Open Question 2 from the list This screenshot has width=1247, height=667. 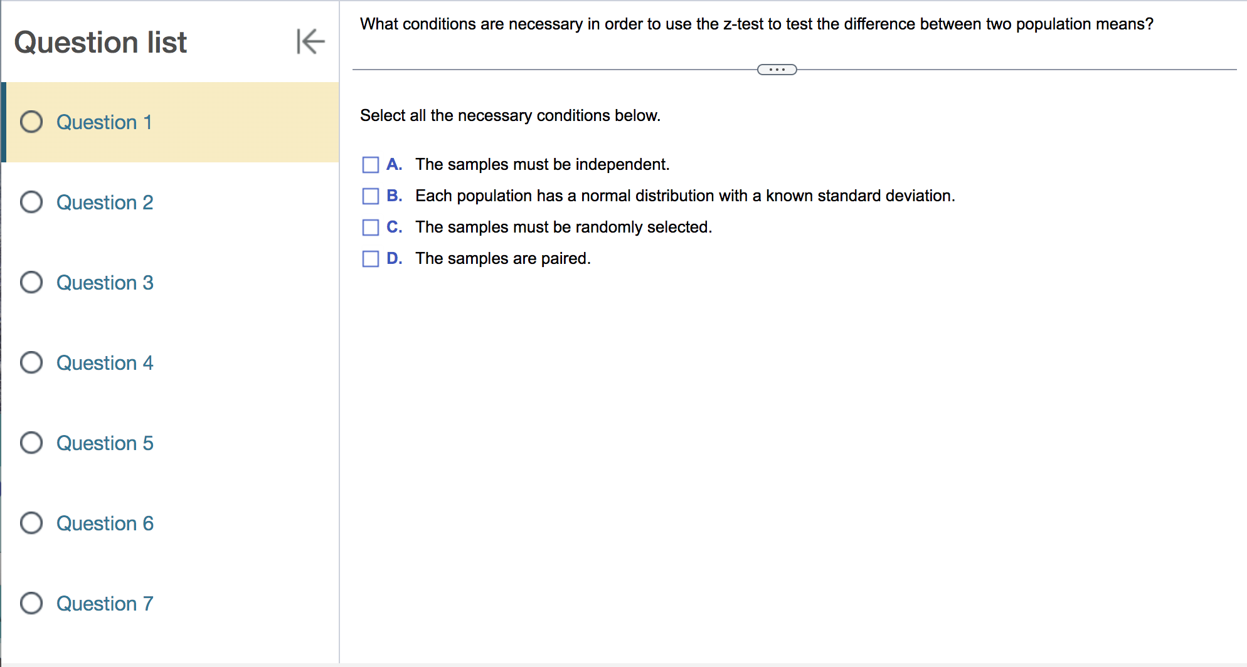click(x=105, y=202)
